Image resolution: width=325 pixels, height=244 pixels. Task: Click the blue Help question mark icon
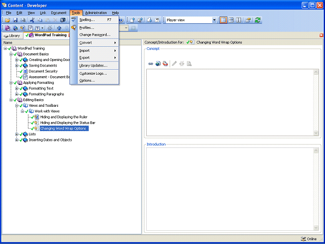[121, 20]
